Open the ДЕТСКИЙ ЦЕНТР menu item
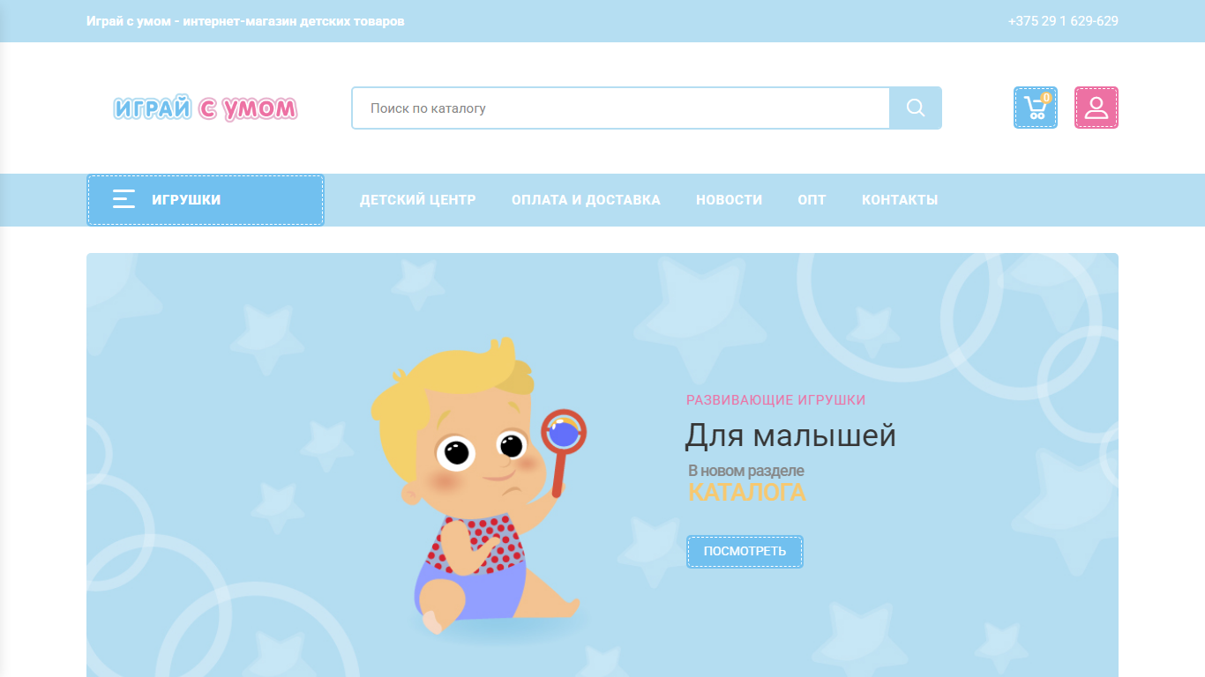Viewport: 1205px width, 677px height. click(417, 200)
